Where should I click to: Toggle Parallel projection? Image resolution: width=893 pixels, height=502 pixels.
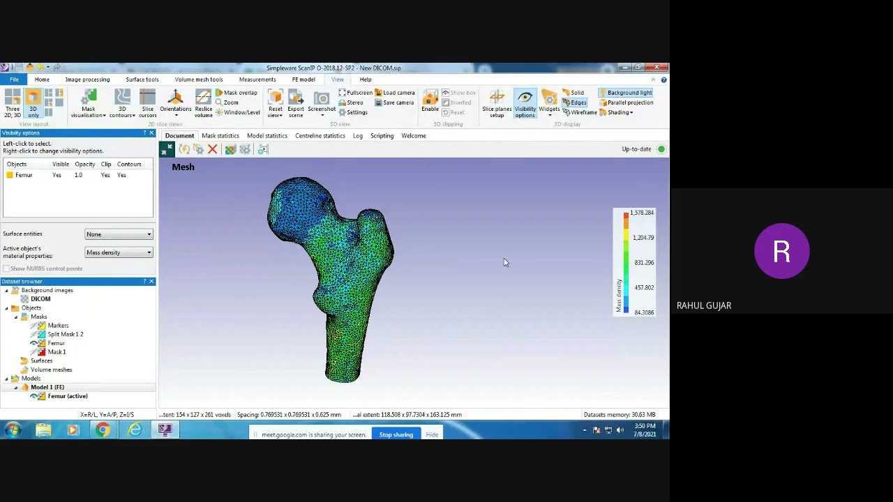coord(626,102)
